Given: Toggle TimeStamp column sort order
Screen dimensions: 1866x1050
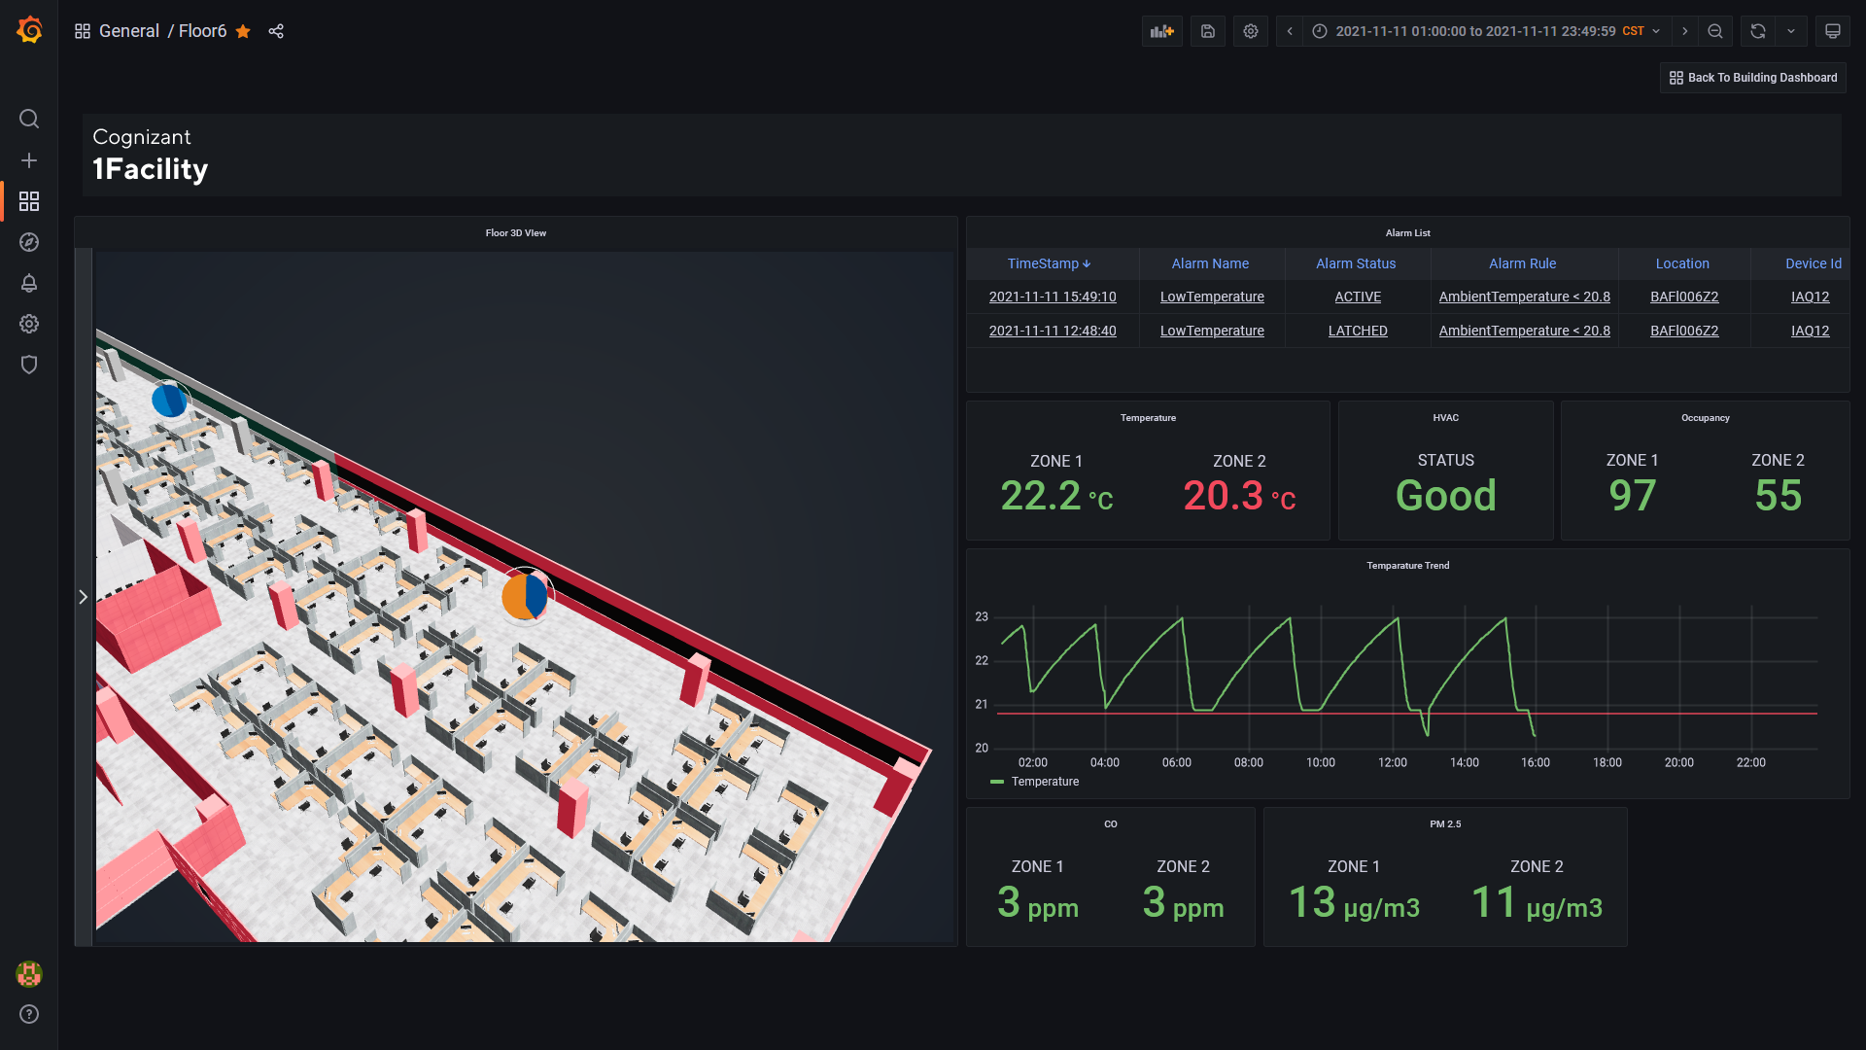Looking at the screenshot, I should [1048, 263].
